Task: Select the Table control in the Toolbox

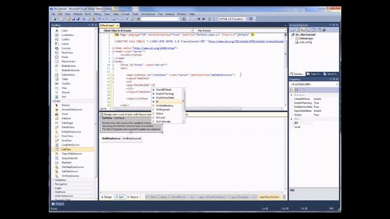Action: pos(65,79)
